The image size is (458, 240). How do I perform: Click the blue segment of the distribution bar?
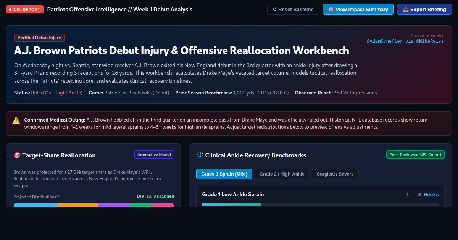pyautogui.click(x=36, y=205)
